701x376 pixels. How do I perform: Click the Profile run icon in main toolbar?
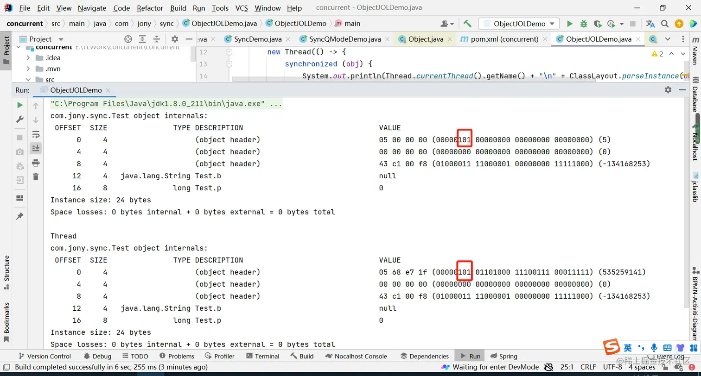612,24
